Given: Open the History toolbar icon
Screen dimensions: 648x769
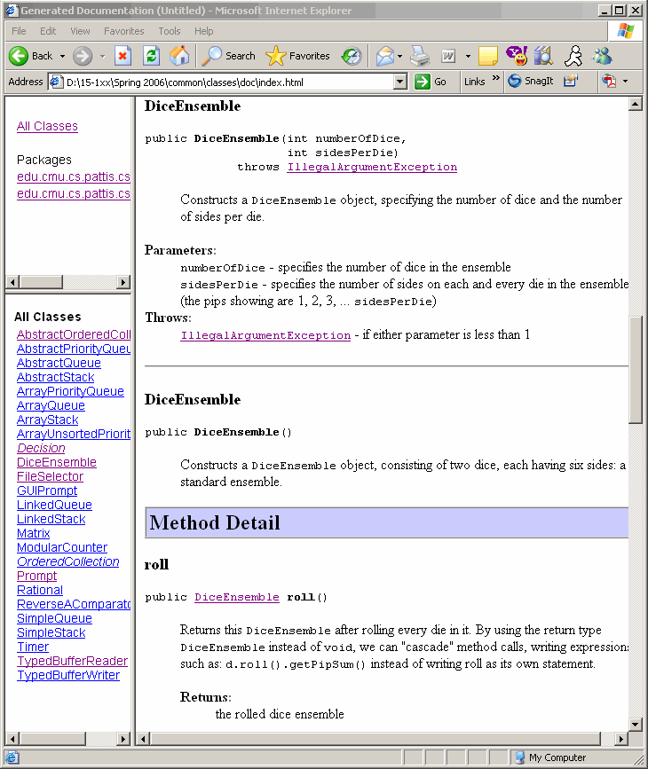Looking at the screenshot, I should click(x=352, y=56).
